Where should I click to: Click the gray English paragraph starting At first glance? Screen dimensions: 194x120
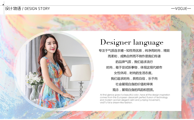(135, 99)
